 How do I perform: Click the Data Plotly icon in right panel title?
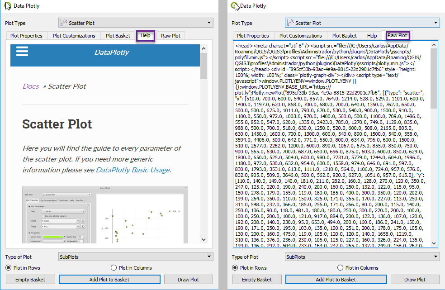click(x=235, y=6)
